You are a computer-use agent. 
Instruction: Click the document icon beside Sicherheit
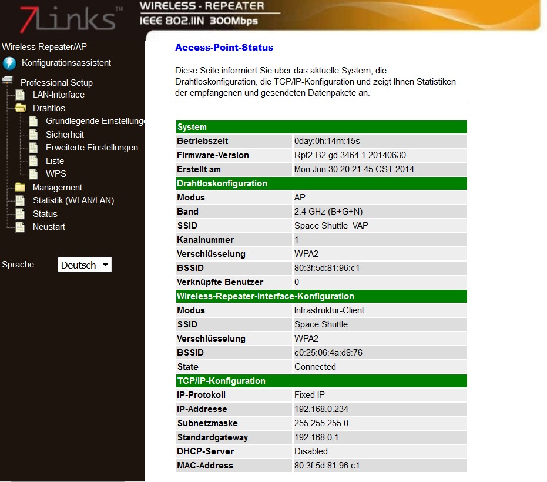tap(34, 135)
